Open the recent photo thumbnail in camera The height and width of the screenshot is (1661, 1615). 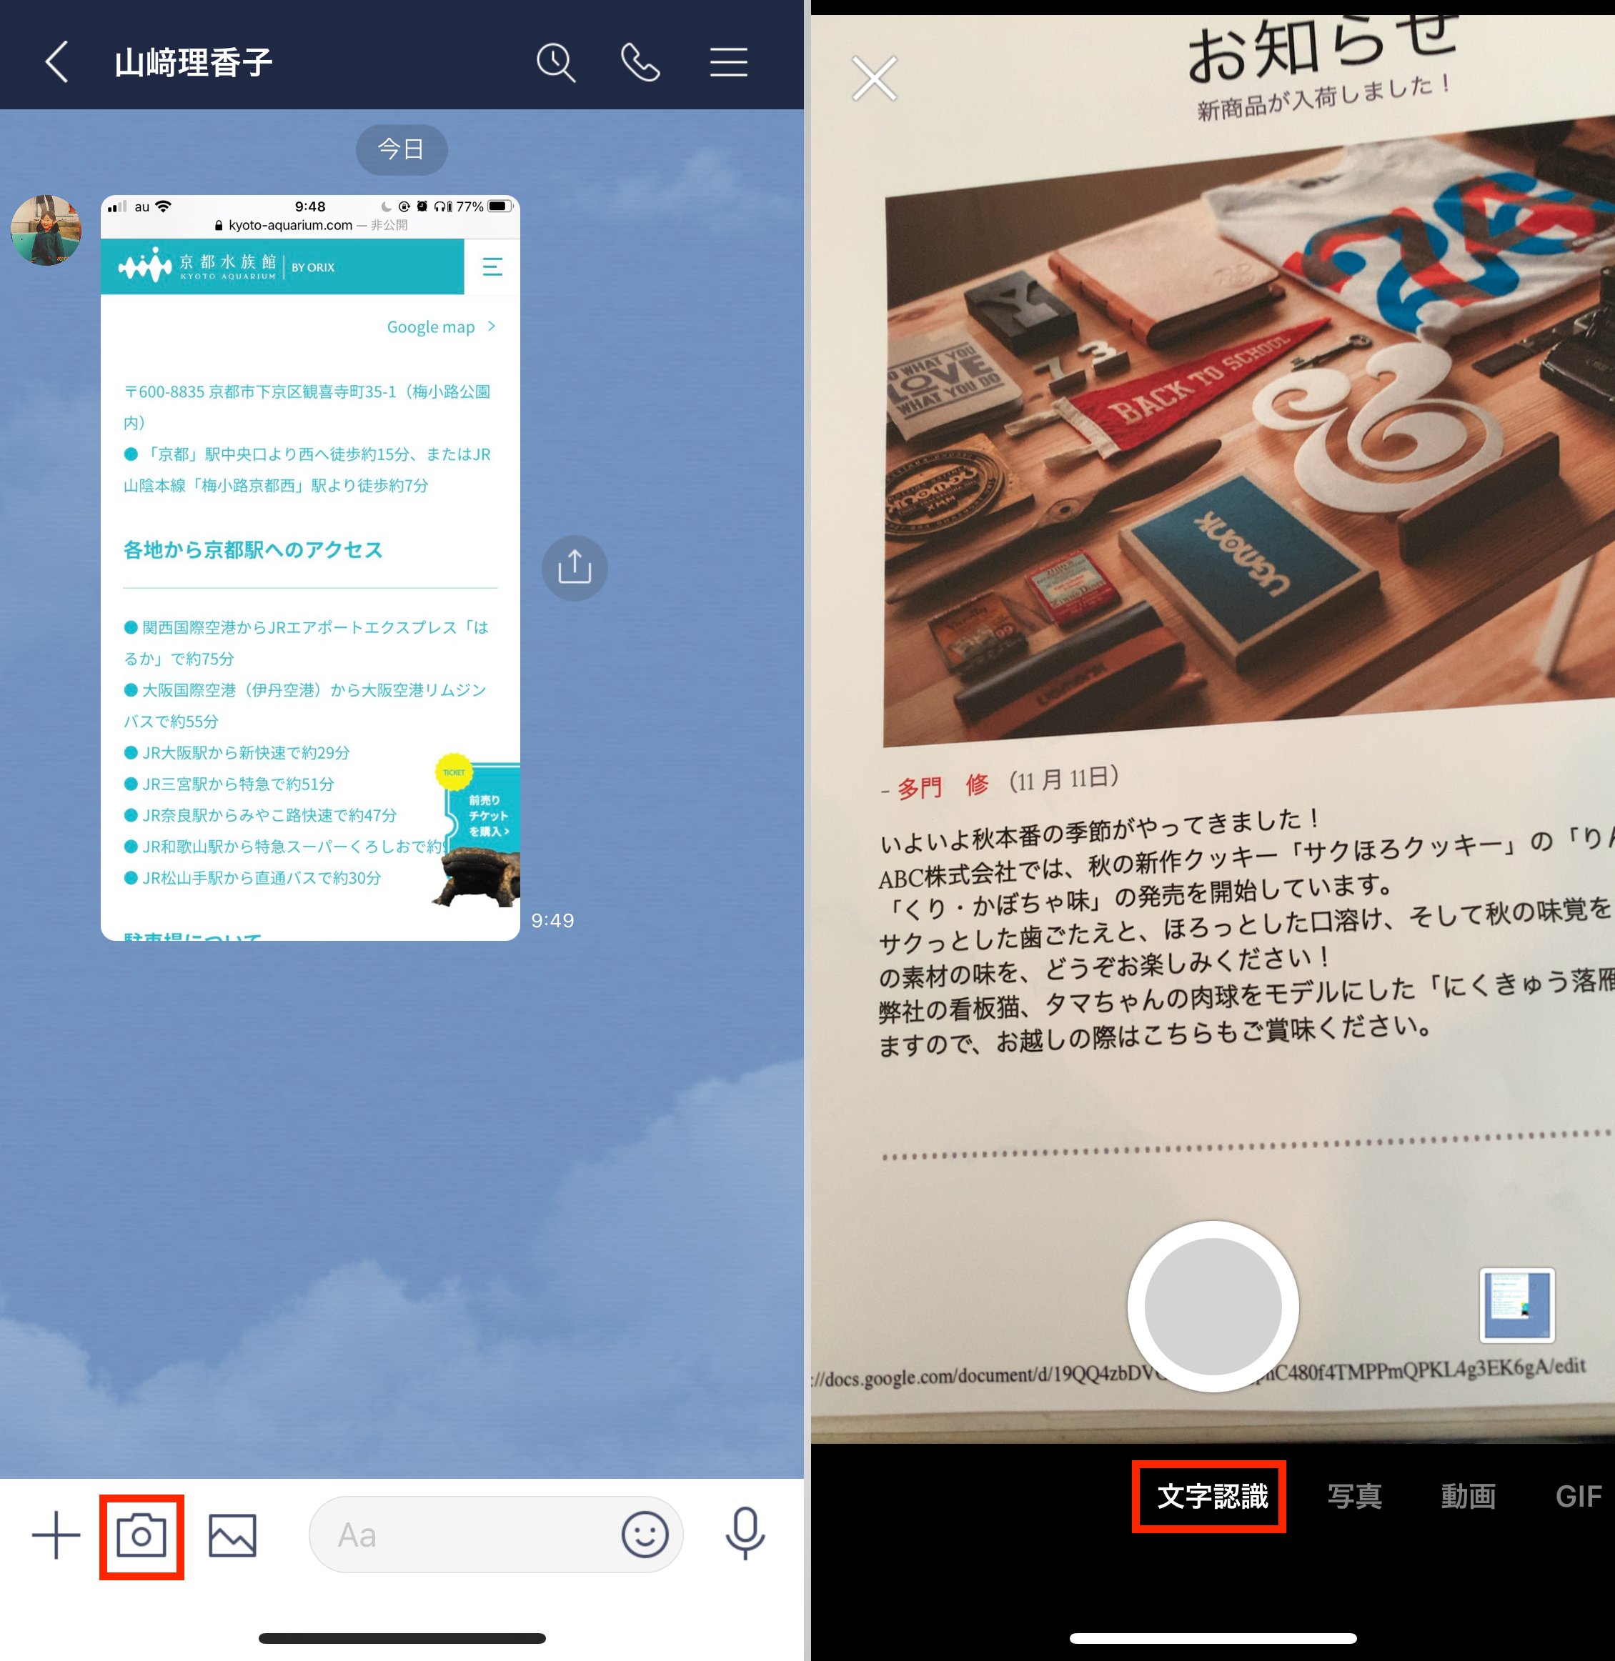click(x=1516, y=1305)
